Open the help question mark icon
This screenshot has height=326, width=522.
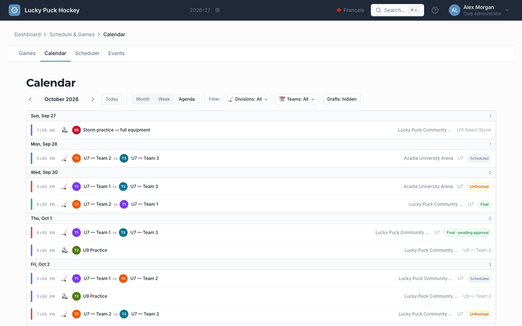click(x=435, y=10)
